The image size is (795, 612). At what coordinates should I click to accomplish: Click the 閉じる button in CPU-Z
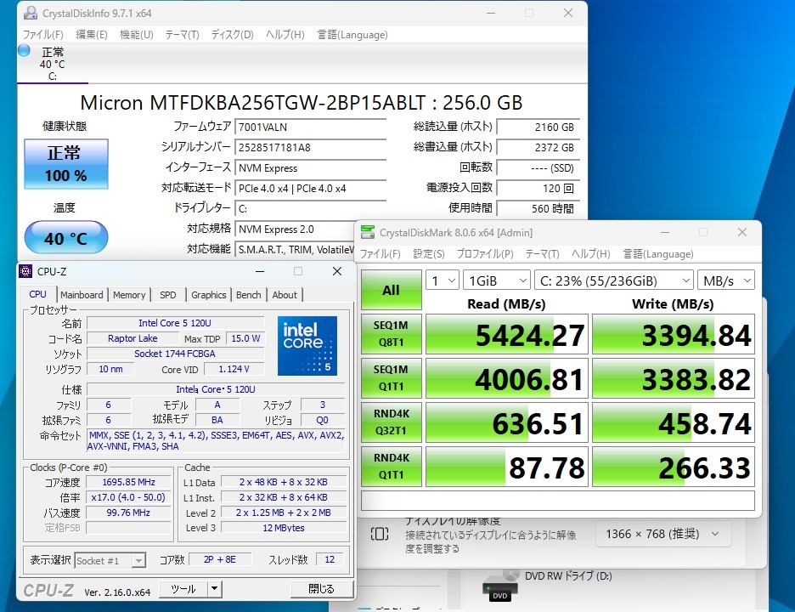(x=321, y=589)
